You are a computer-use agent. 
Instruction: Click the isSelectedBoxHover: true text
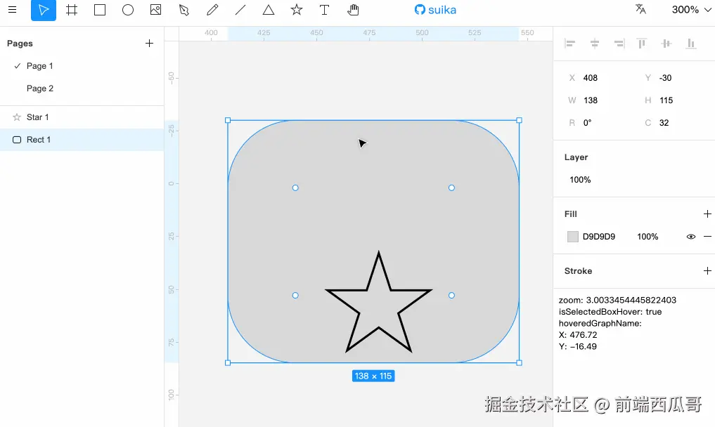(610, 312)
